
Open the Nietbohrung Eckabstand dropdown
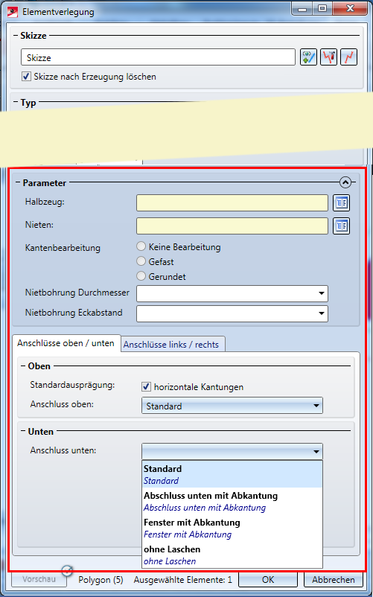pos(232,313)
